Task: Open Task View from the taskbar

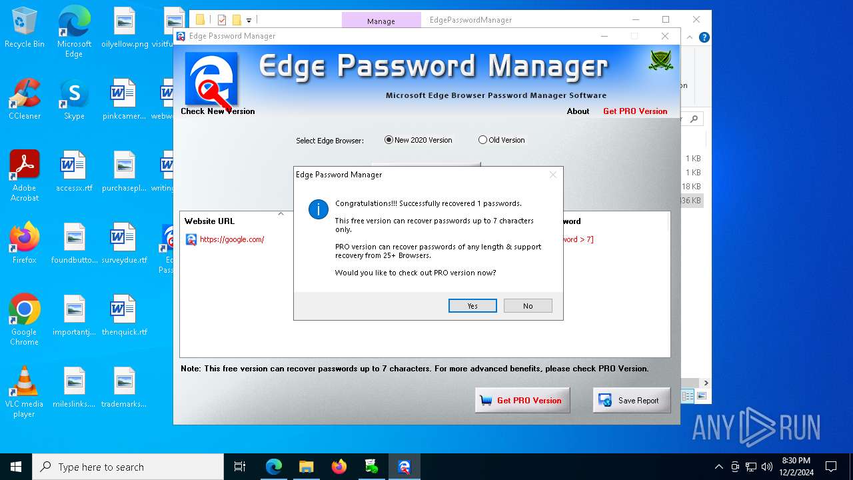Action: click(x=240, y=467)
